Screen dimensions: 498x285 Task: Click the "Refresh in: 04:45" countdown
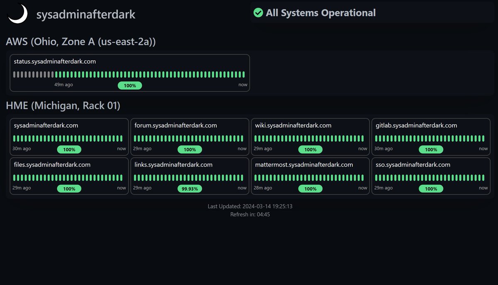coord(250,215)
